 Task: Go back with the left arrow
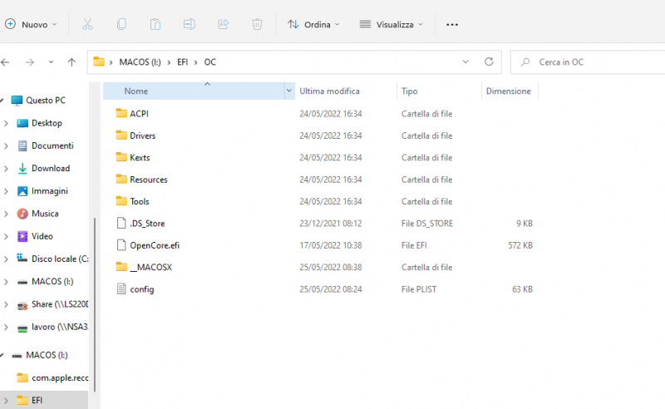[x=5, y=62]
